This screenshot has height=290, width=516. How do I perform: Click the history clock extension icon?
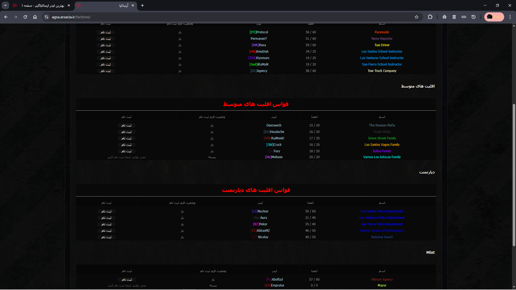tap(474, 17)
